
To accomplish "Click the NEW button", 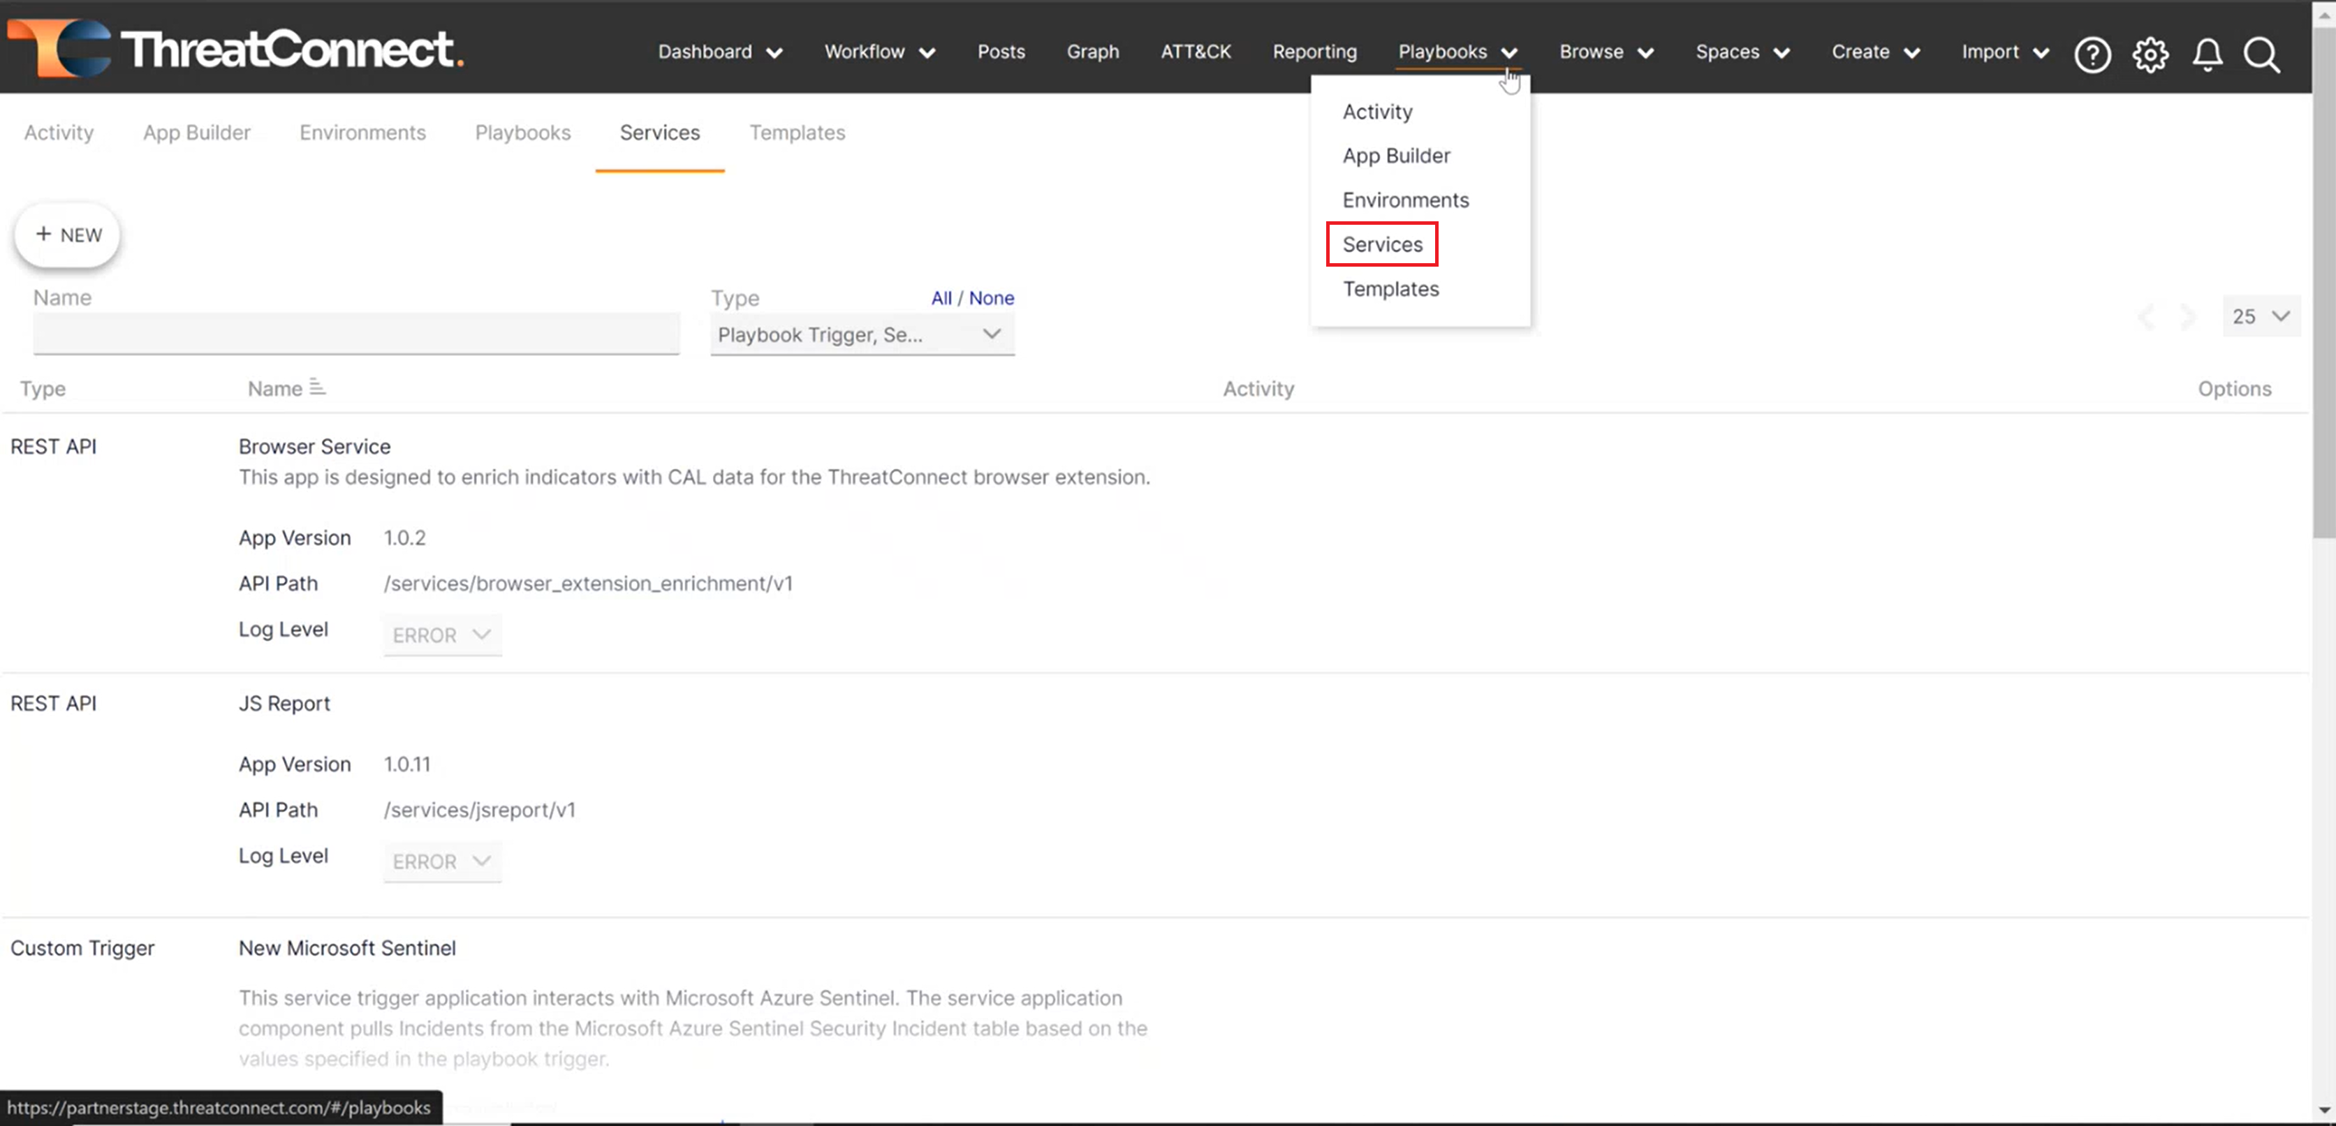I will pyautogui.click(x=68, y=235).
